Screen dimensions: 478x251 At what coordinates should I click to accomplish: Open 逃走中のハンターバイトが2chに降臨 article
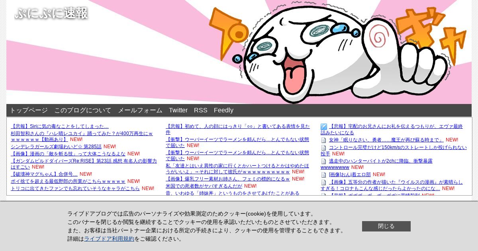(x=376, y=164)
